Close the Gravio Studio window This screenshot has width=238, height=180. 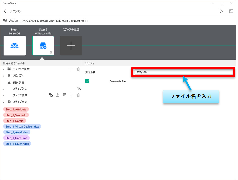point(231,3)
